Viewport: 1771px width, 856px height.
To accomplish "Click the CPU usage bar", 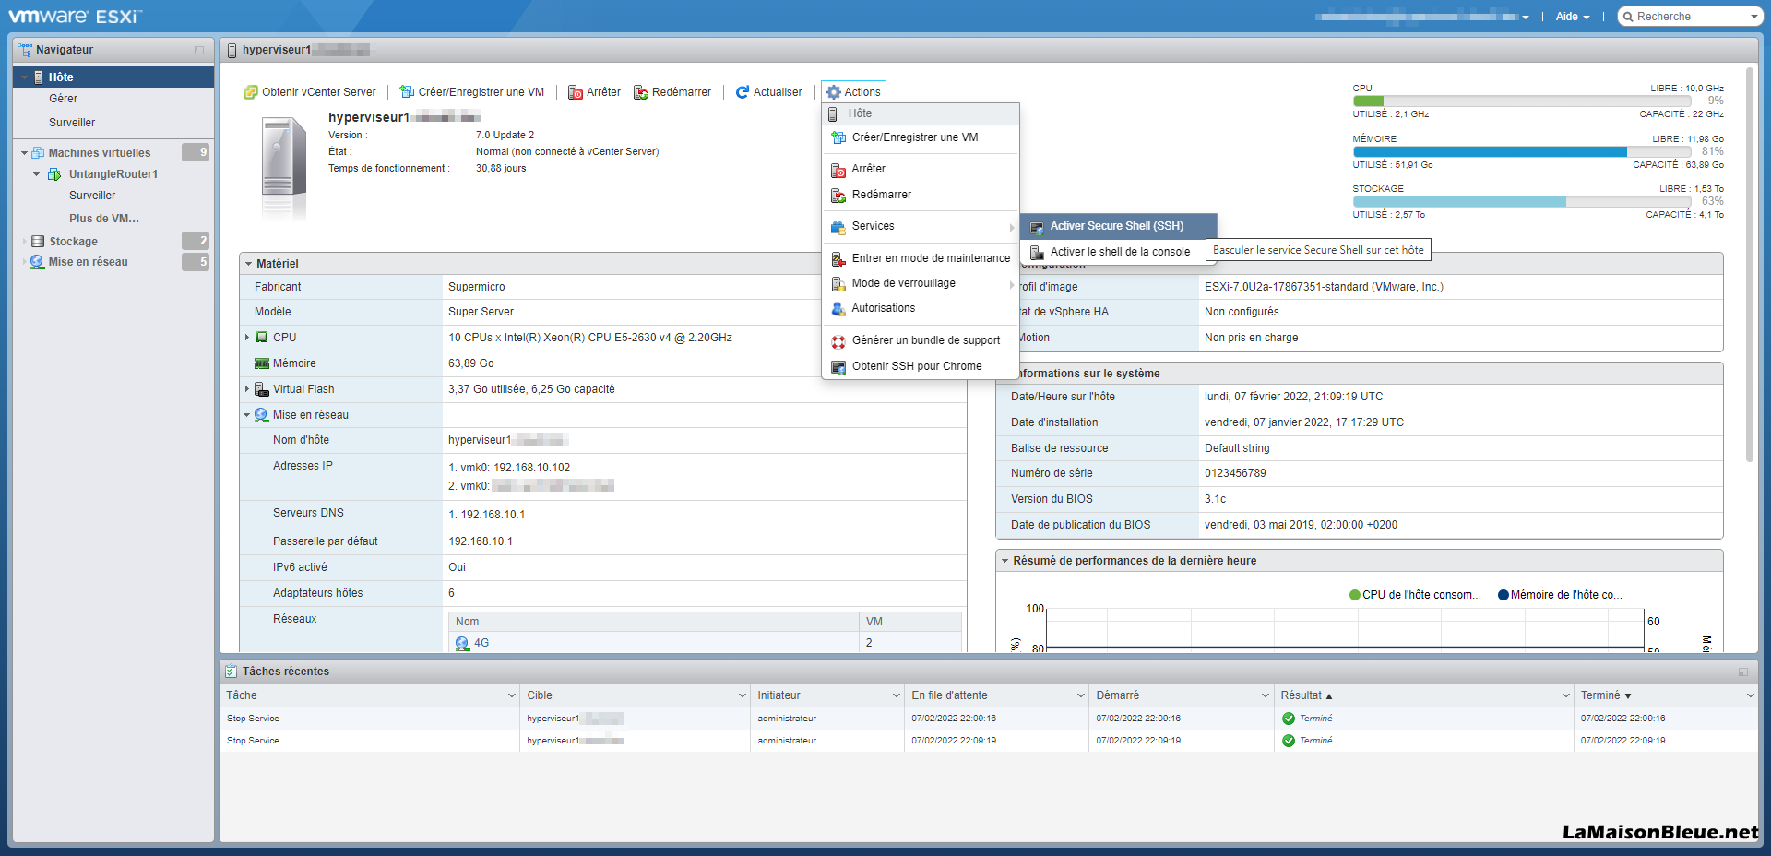I will [1522, 101].
